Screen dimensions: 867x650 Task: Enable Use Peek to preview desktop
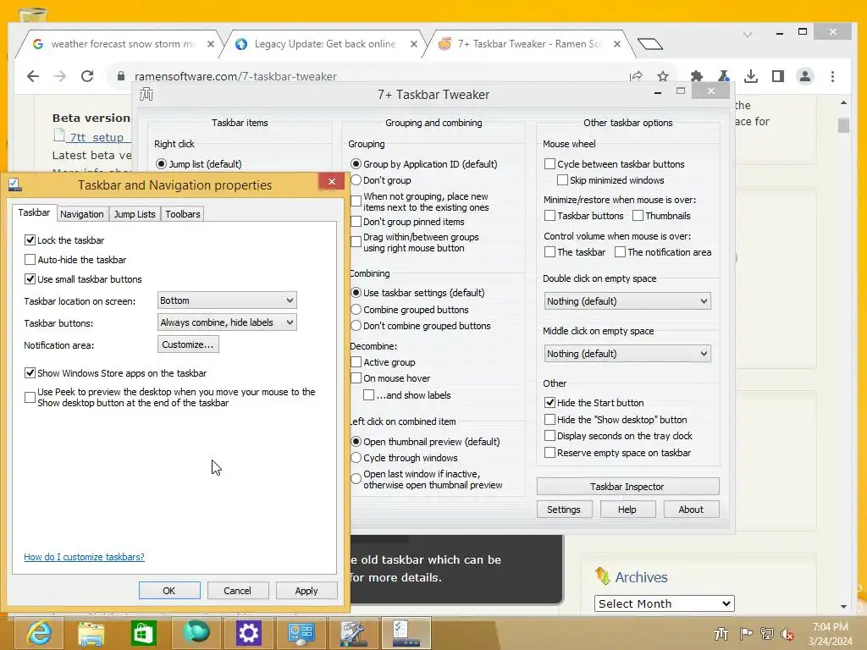(x=30, y=397)
